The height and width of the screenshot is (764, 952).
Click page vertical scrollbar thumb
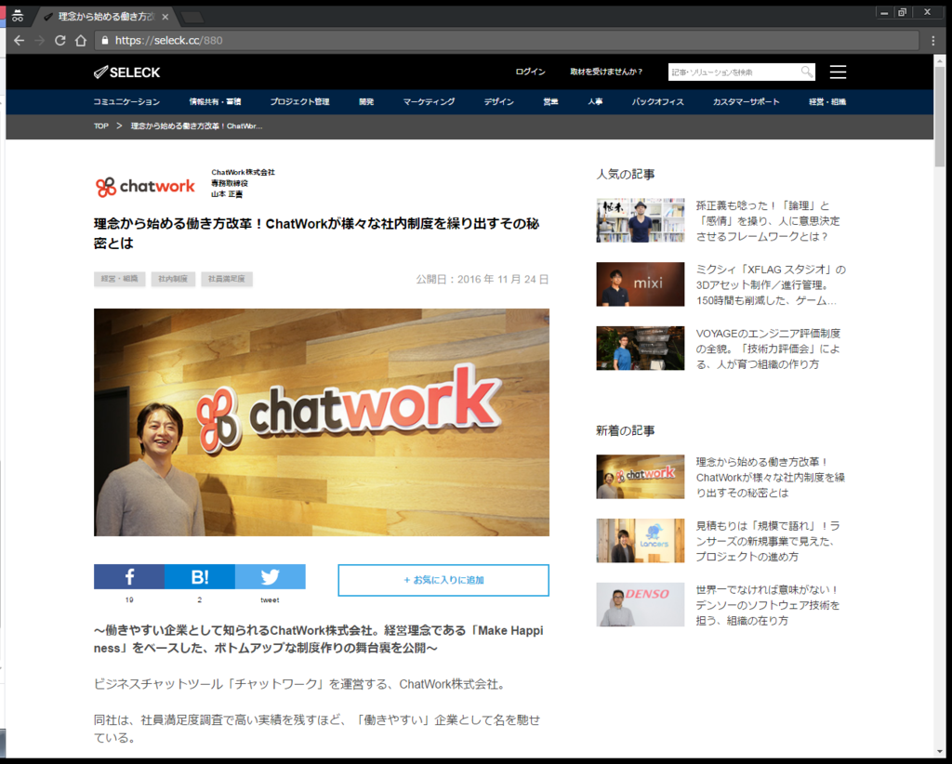point(940,115)
